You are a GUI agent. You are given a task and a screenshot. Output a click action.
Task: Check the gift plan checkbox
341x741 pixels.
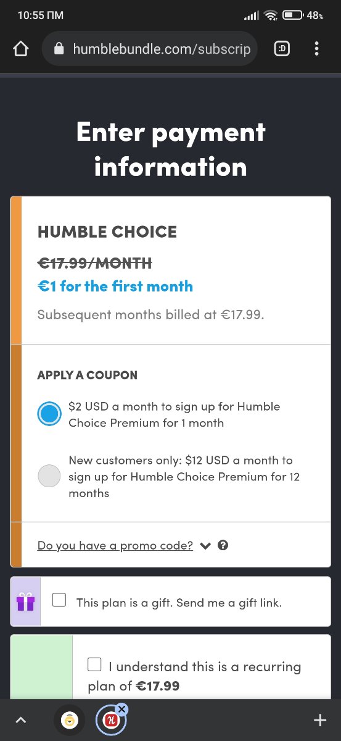[59, 600]
